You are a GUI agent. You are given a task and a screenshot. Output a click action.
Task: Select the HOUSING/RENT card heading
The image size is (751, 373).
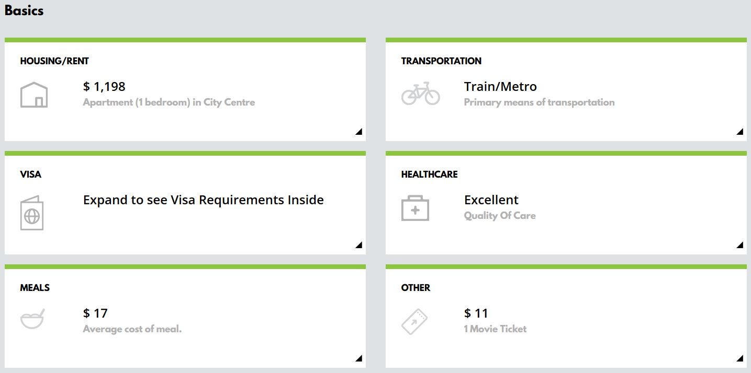pyautogui.click(x=54, y=61)
